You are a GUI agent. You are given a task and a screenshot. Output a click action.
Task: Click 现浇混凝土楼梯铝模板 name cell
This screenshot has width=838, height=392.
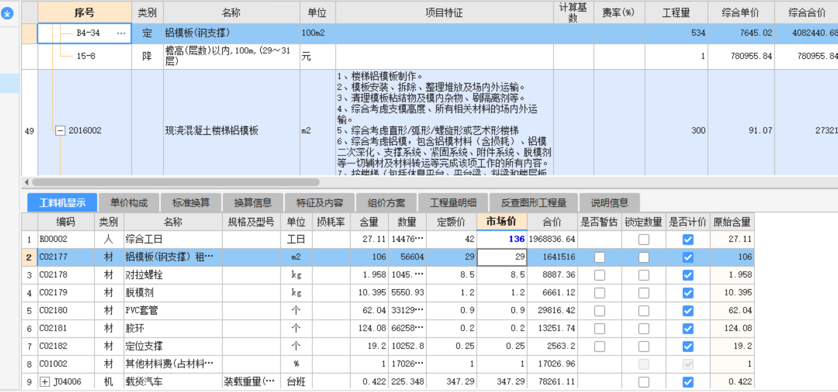pos(232,131)
